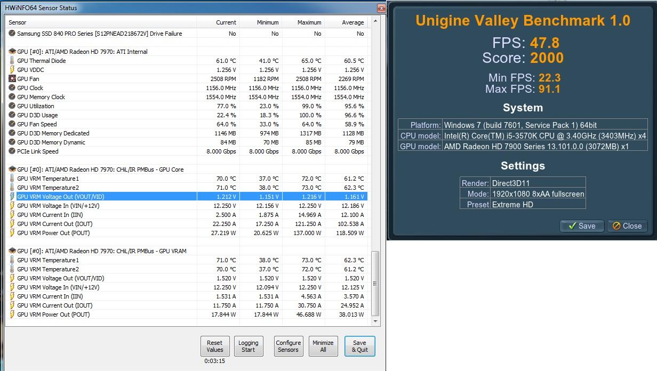The height and width of the screenshot is (371, 657).
Task: Click the 1920x1080 8xAA fullscreen mode text
Action: tap(538, 193)
